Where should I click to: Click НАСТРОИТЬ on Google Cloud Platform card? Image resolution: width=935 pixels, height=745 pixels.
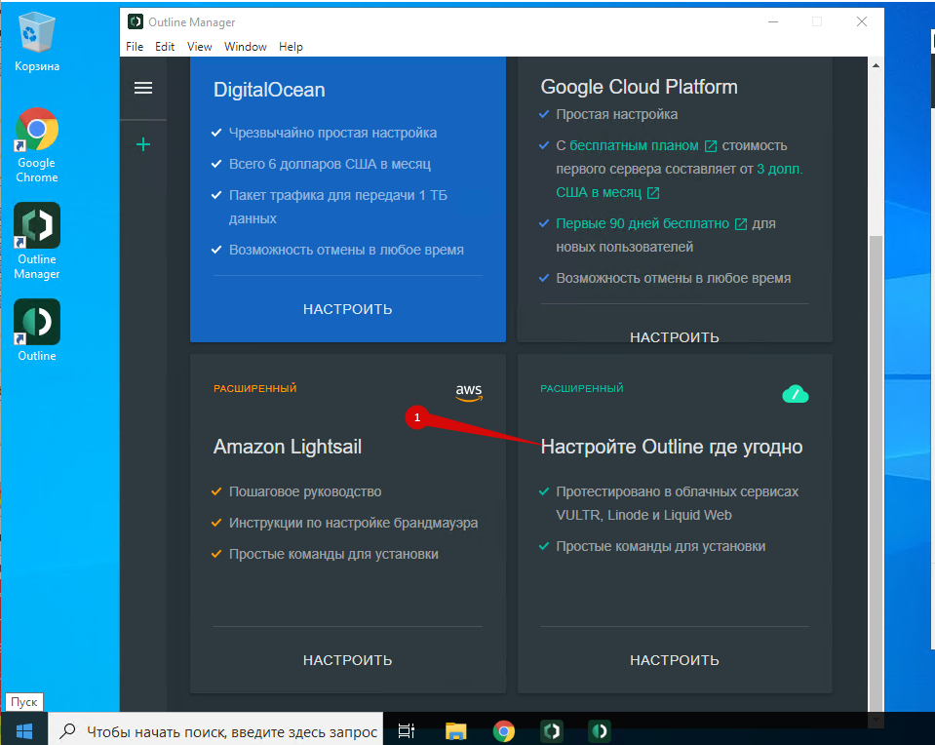pos(675,337)
